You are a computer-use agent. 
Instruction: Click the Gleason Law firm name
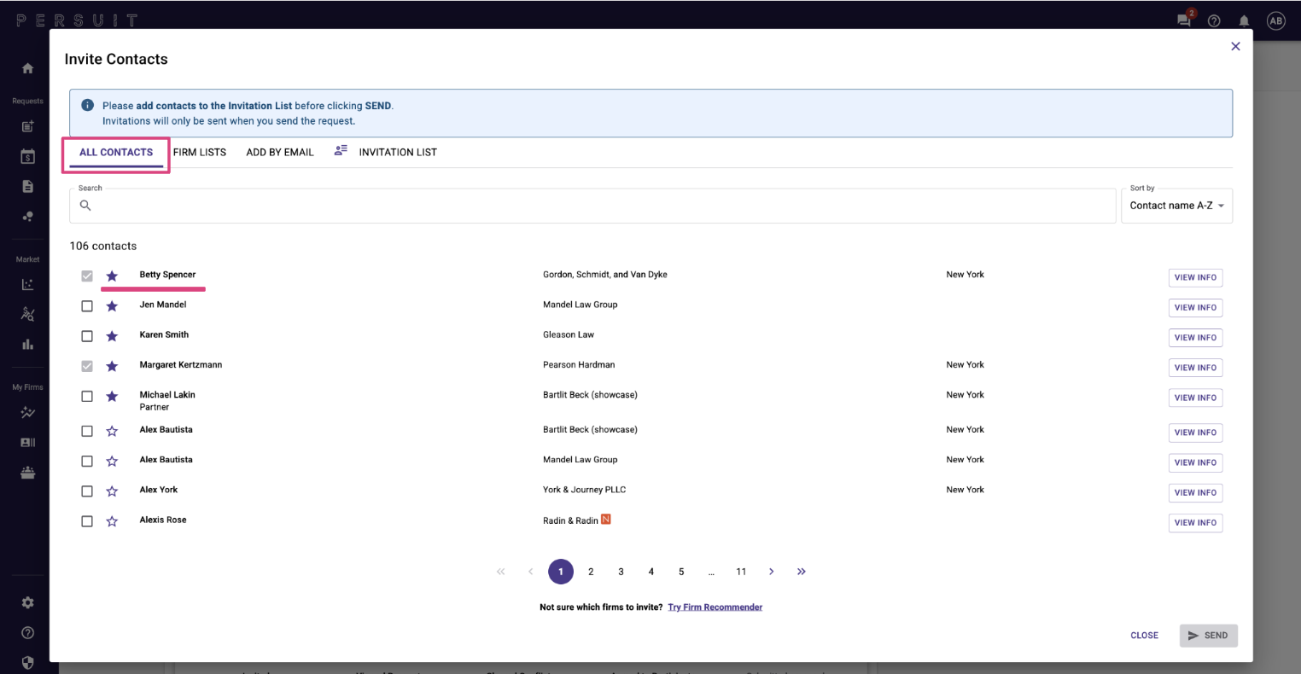pyautogui.click(x=569, y=334)
